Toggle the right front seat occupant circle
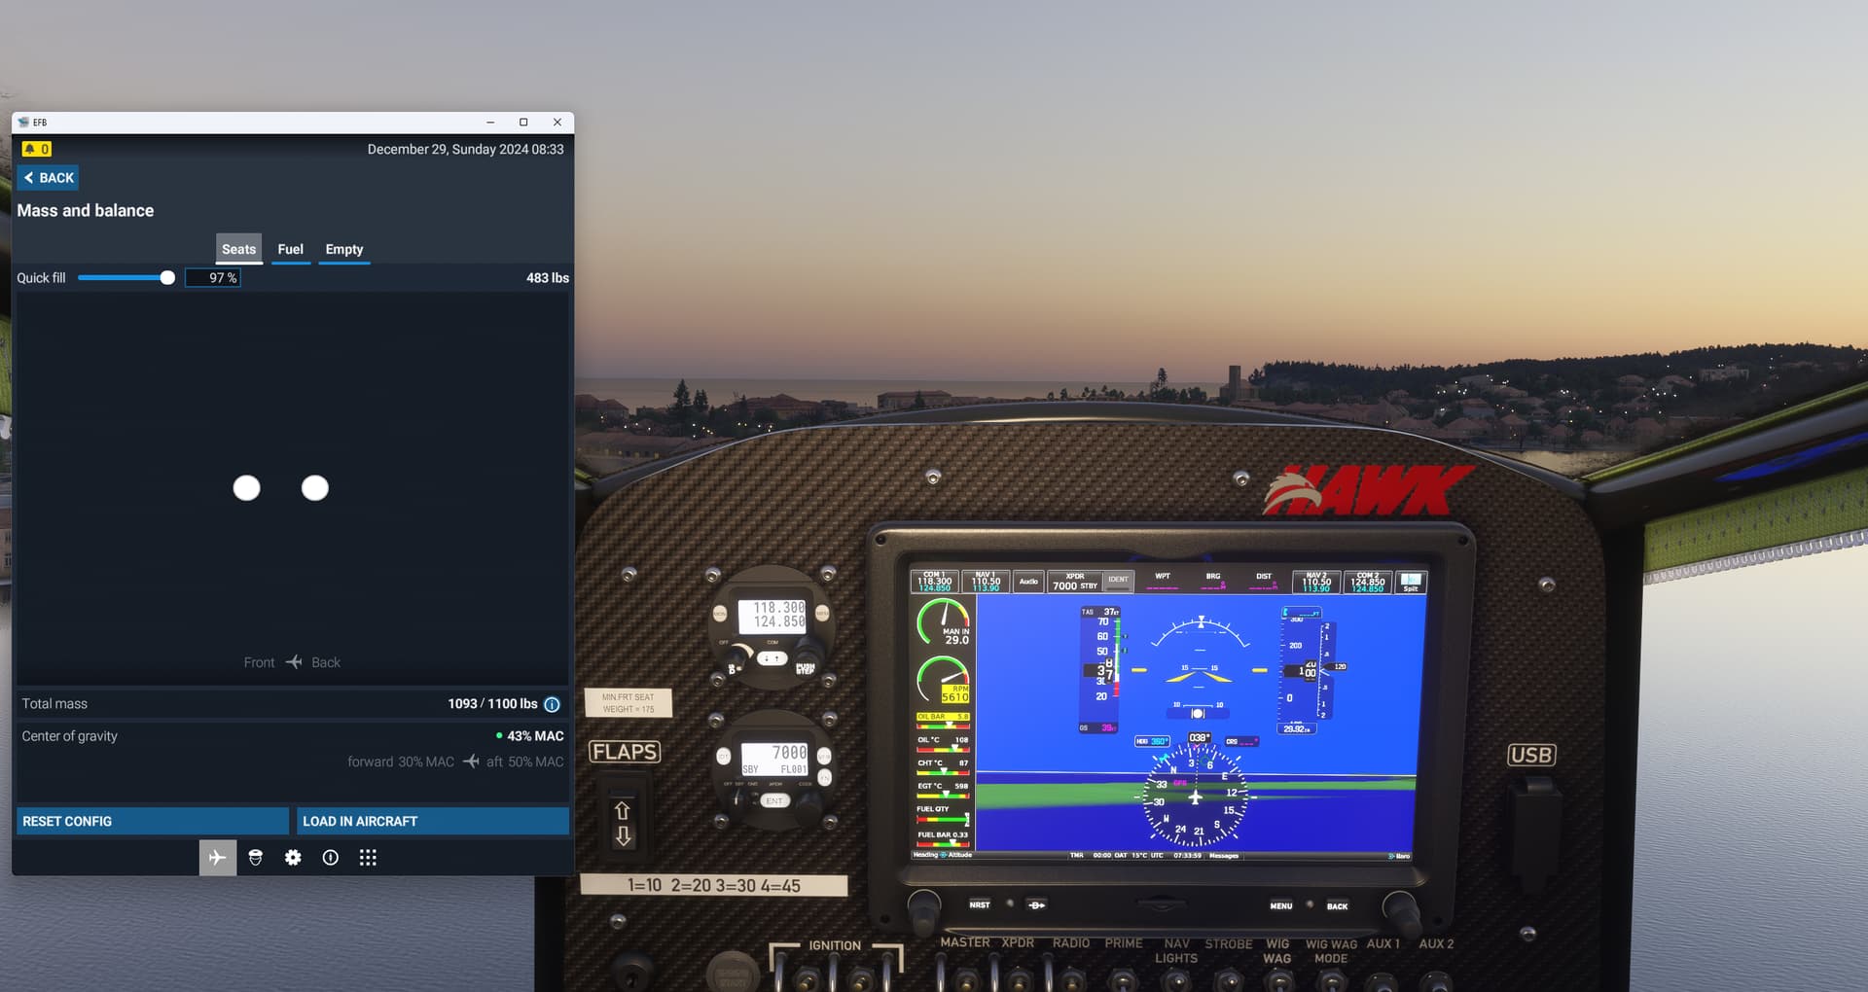 (x=314, y=488)
